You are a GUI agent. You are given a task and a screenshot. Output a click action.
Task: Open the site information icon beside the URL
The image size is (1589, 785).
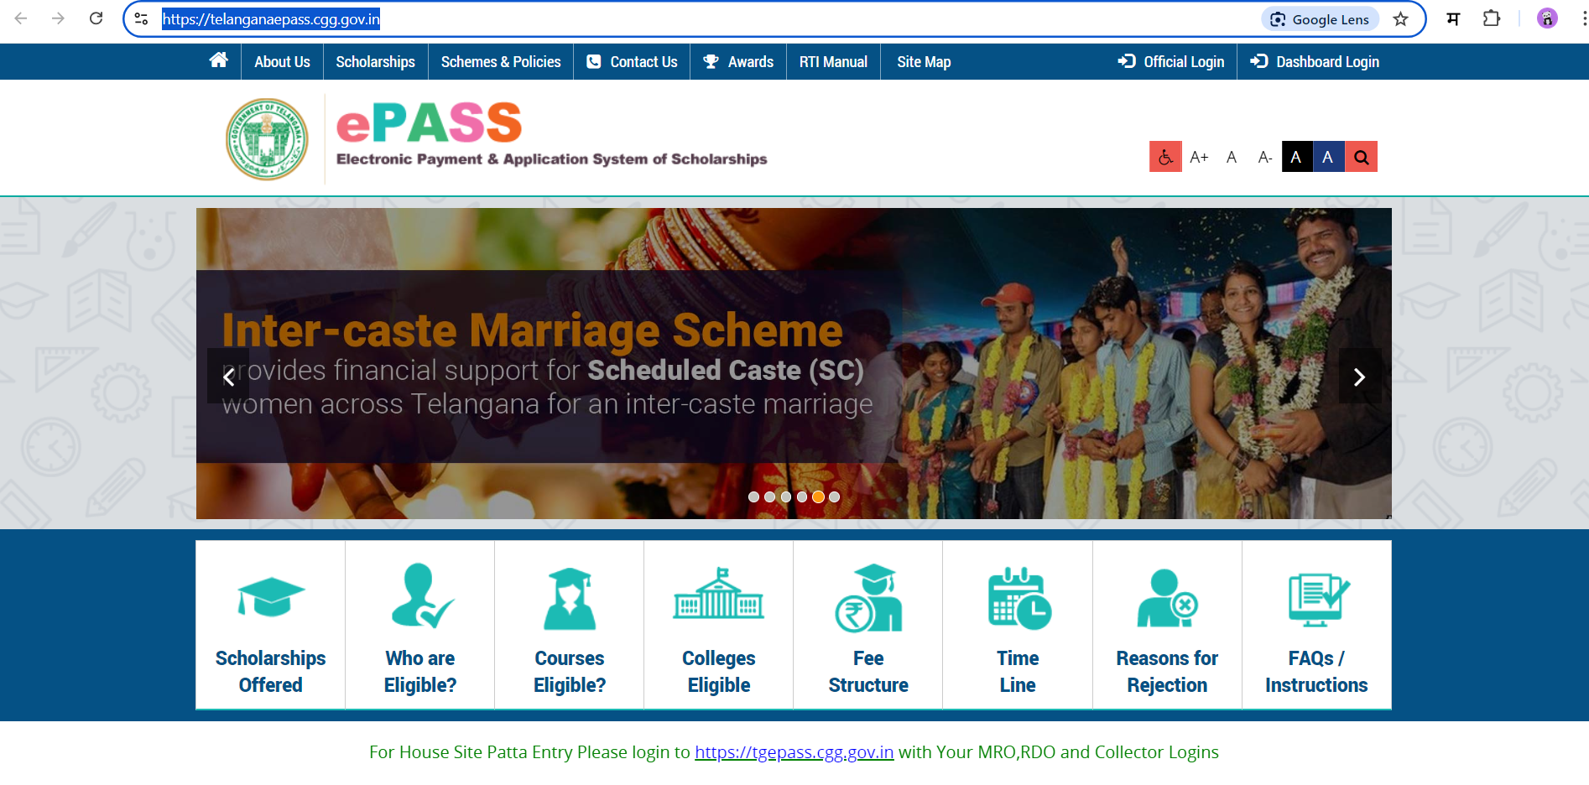(x=141, y=18)
